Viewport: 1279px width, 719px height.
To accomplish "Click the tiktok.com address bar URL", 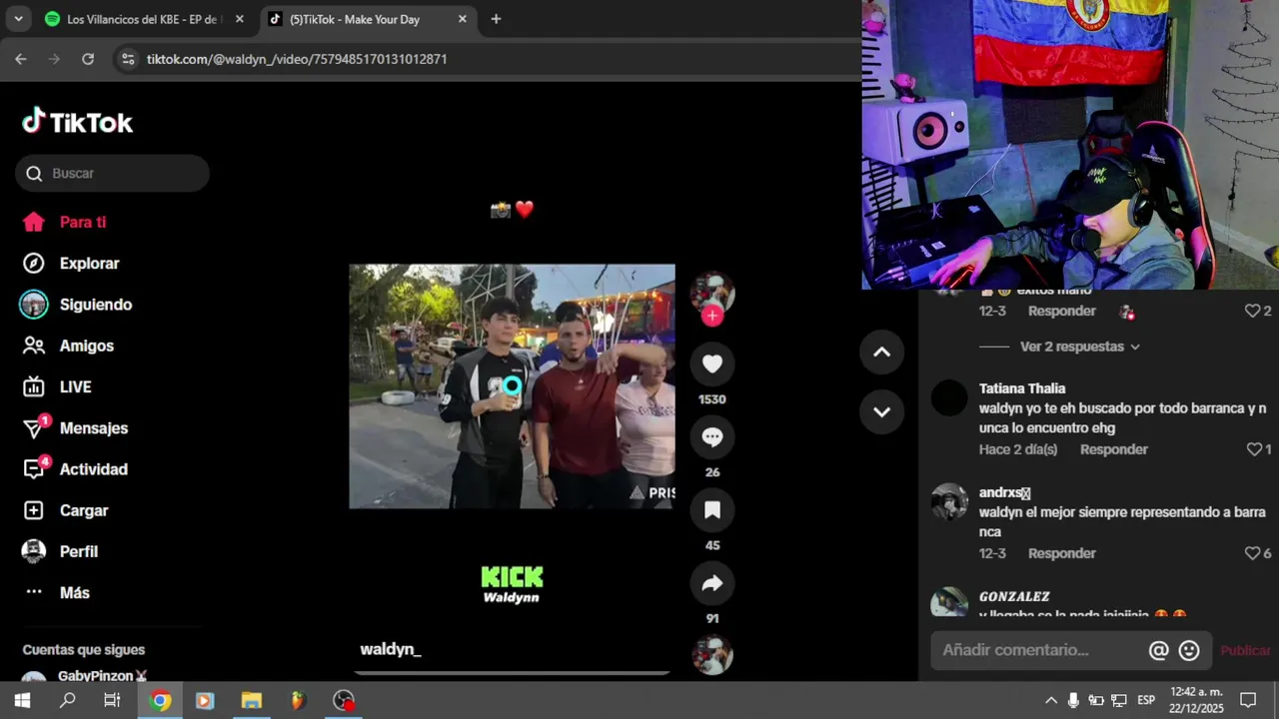I will pos(297,59).
